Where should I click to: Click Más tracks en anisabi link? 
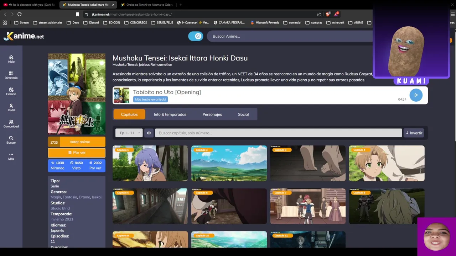click(150, 100)
